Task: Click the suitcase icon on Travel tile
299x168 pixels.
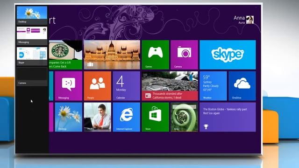Action: (x=90, y=64)
